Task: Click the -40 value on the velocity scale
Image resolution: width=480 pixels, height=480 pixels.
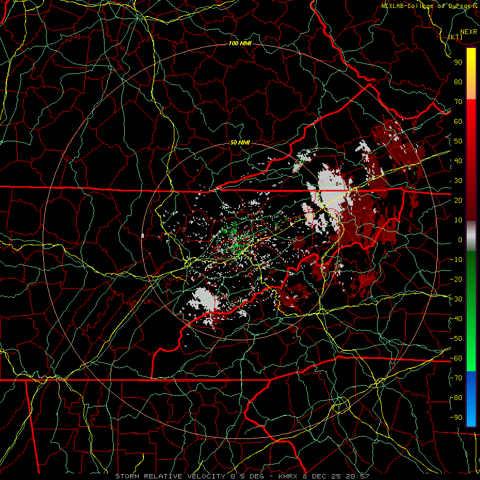Action: click(456, 319)
